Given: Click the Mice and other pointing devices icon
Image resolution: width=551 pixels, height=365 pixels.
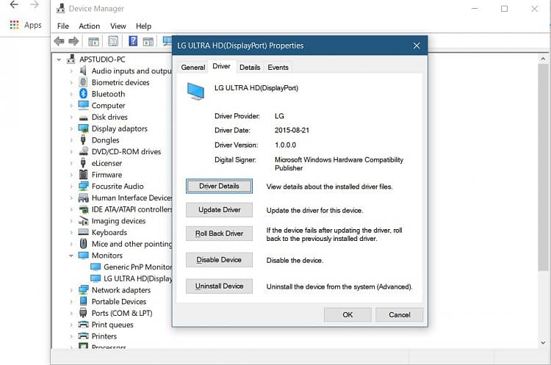Looking at the screenshot, I should [83, 243].
